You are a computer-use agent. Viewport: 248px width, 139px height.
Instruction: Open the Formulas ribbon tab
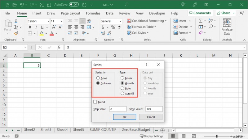[x=93, y=13]
